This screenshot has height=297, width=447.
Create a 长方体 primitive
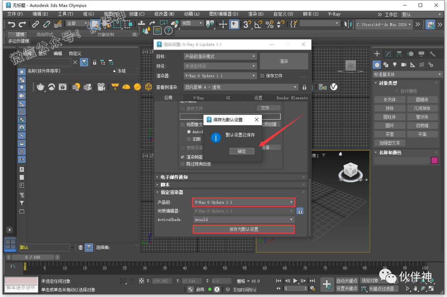coord(390,100)
